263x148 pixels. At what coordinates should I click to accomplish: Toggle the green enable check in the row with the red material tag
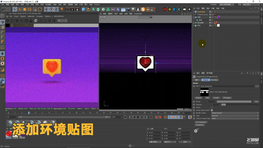[x=213, y=23]
